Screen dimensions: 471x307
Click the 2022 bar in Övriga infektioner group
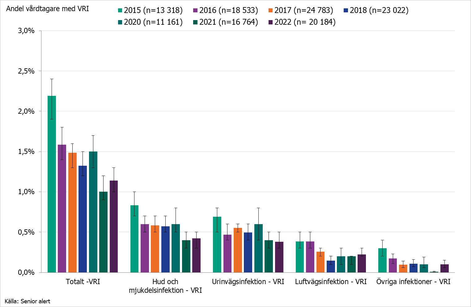point(444,268)
